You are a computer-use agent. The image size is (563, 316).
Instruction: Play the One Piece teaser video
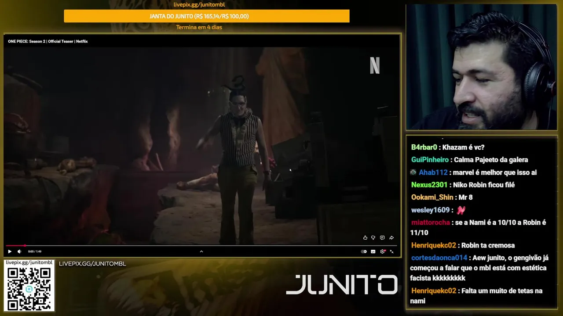(10, 251)
